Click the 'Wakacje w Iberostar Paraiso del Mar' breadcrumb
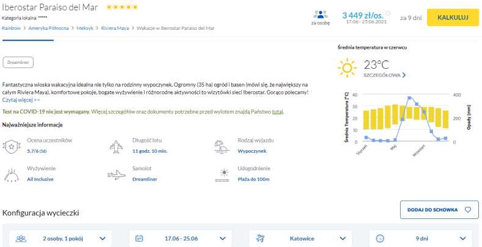Screen dimensions: 482x247 click(x=176, y=28)
